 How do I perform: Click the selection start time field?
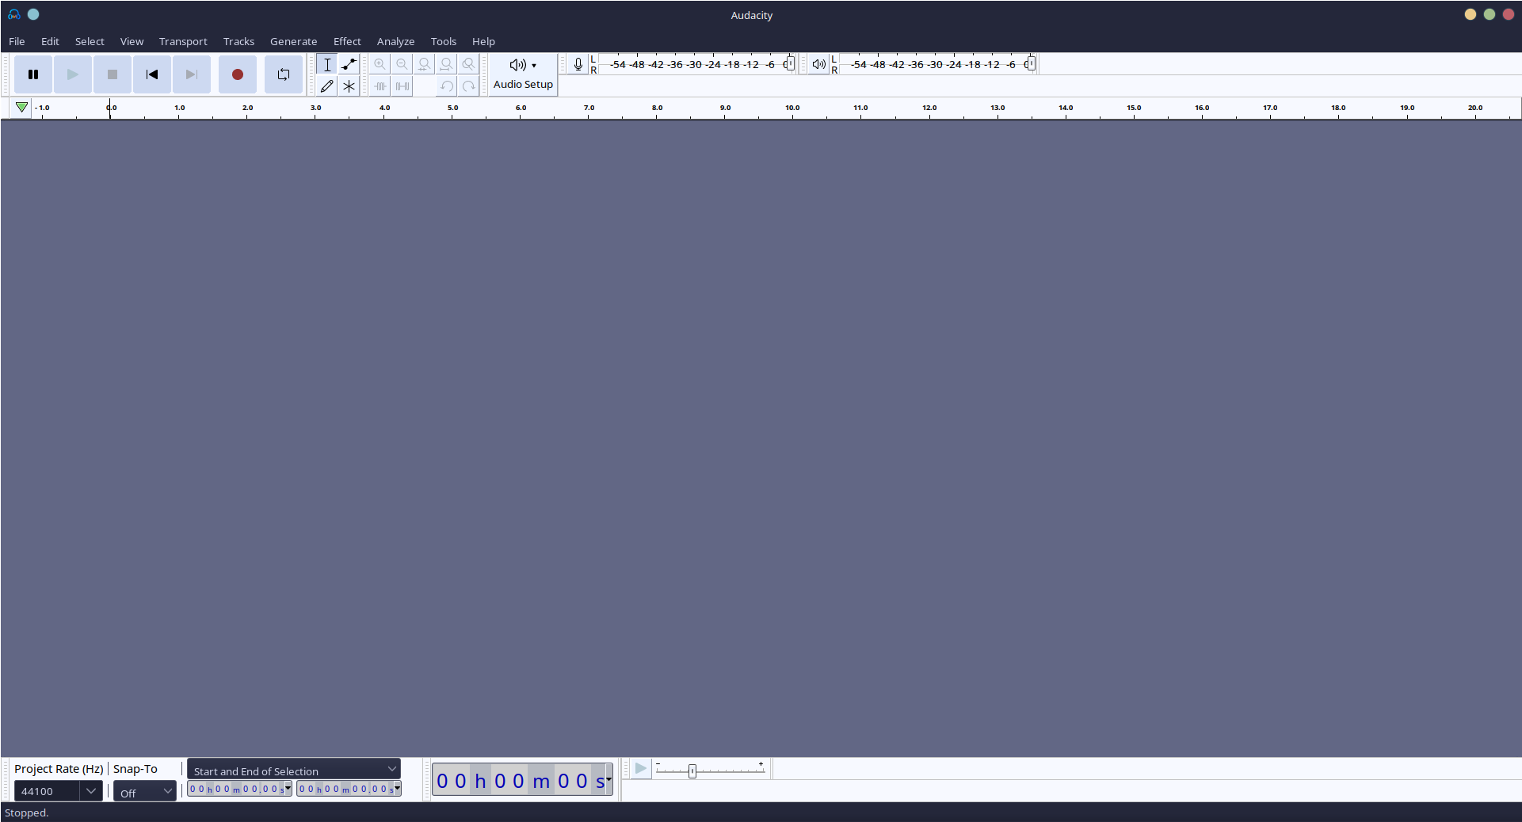[236, 789]
